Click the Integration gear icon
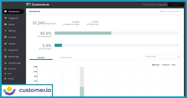Image resolution: width=187 pixels, height=98 pixels. (5, 69)
